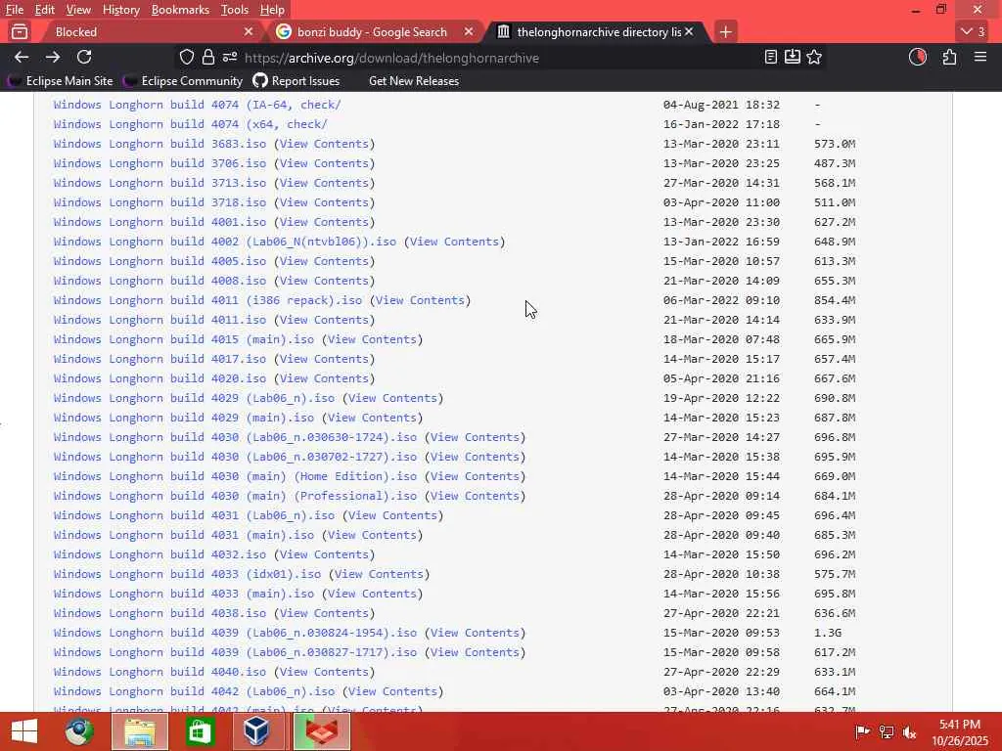This screenshot has height=751, width=1002.
Task: Open the red circular toolbar extension icon
Action: tap(918, 58)
